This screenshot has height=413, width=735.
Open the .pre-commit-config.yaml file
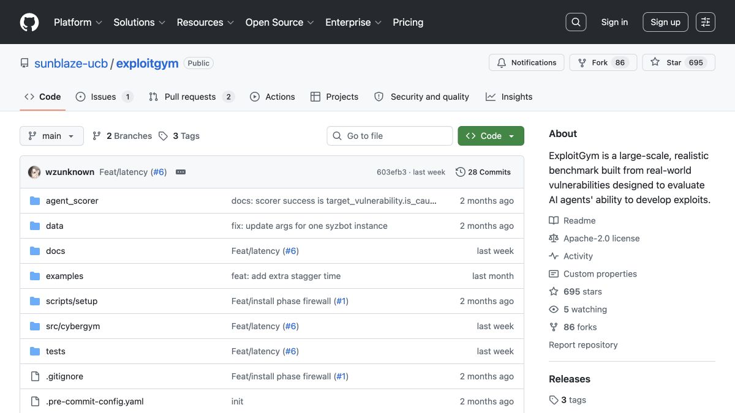pos(95,401)
